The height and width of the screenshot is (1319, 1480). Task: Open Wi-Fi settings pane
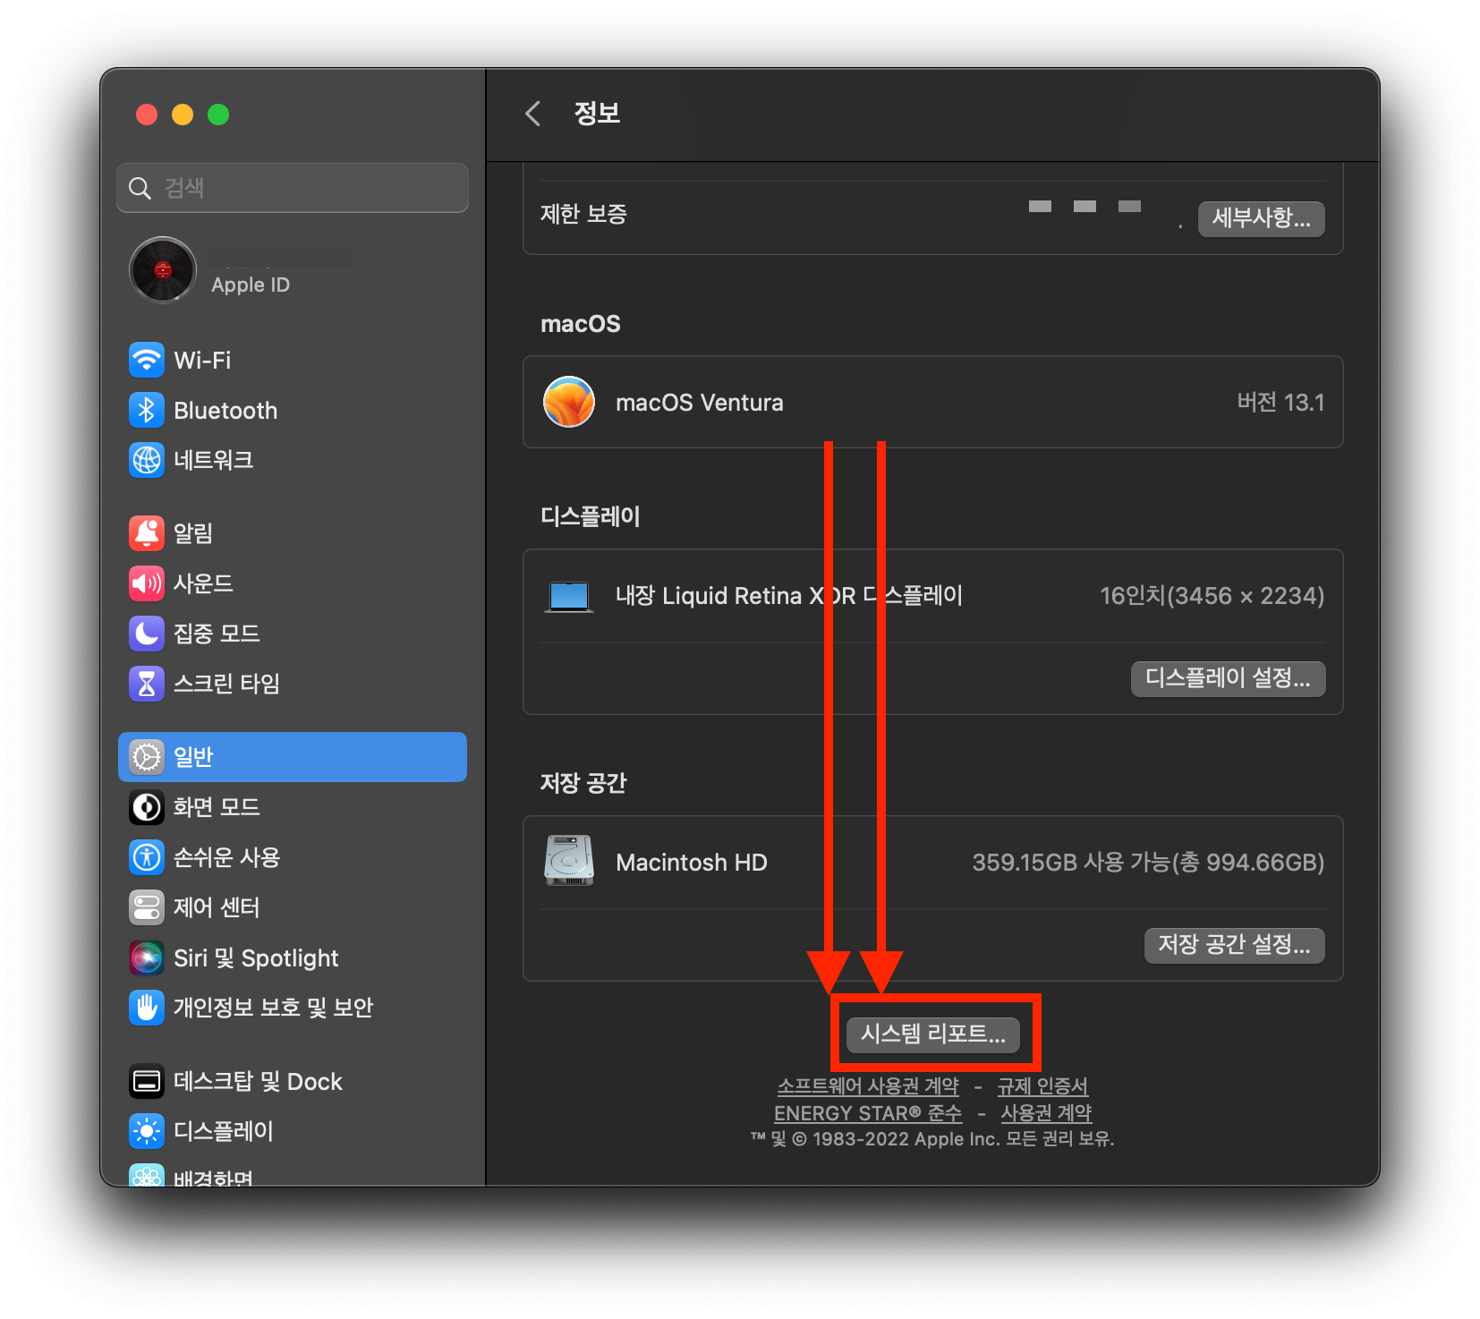pos(293,361)
